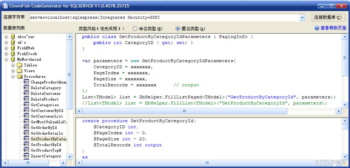
Task: Select GetProductById in the tree
Action: (46, 145)
